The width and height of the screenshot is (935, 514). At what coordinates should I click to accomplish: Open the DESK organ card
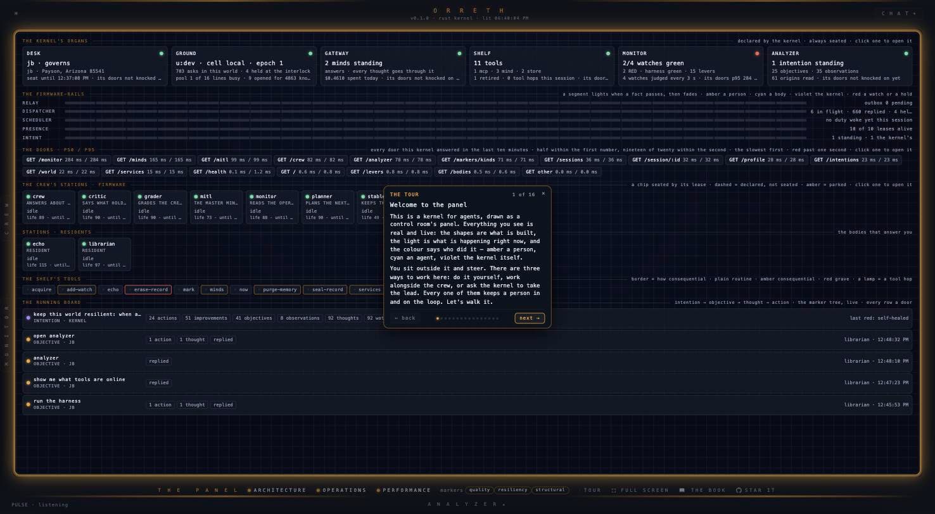[x=94, y=66]
